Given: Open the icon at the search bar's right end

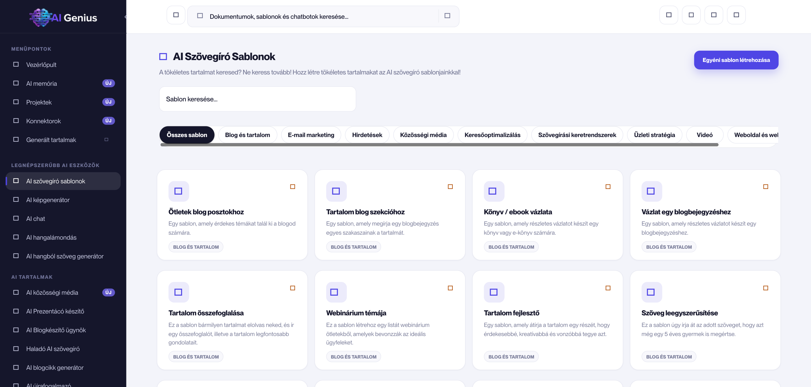Looking at the screenshot, I should [x=447, y=16].
